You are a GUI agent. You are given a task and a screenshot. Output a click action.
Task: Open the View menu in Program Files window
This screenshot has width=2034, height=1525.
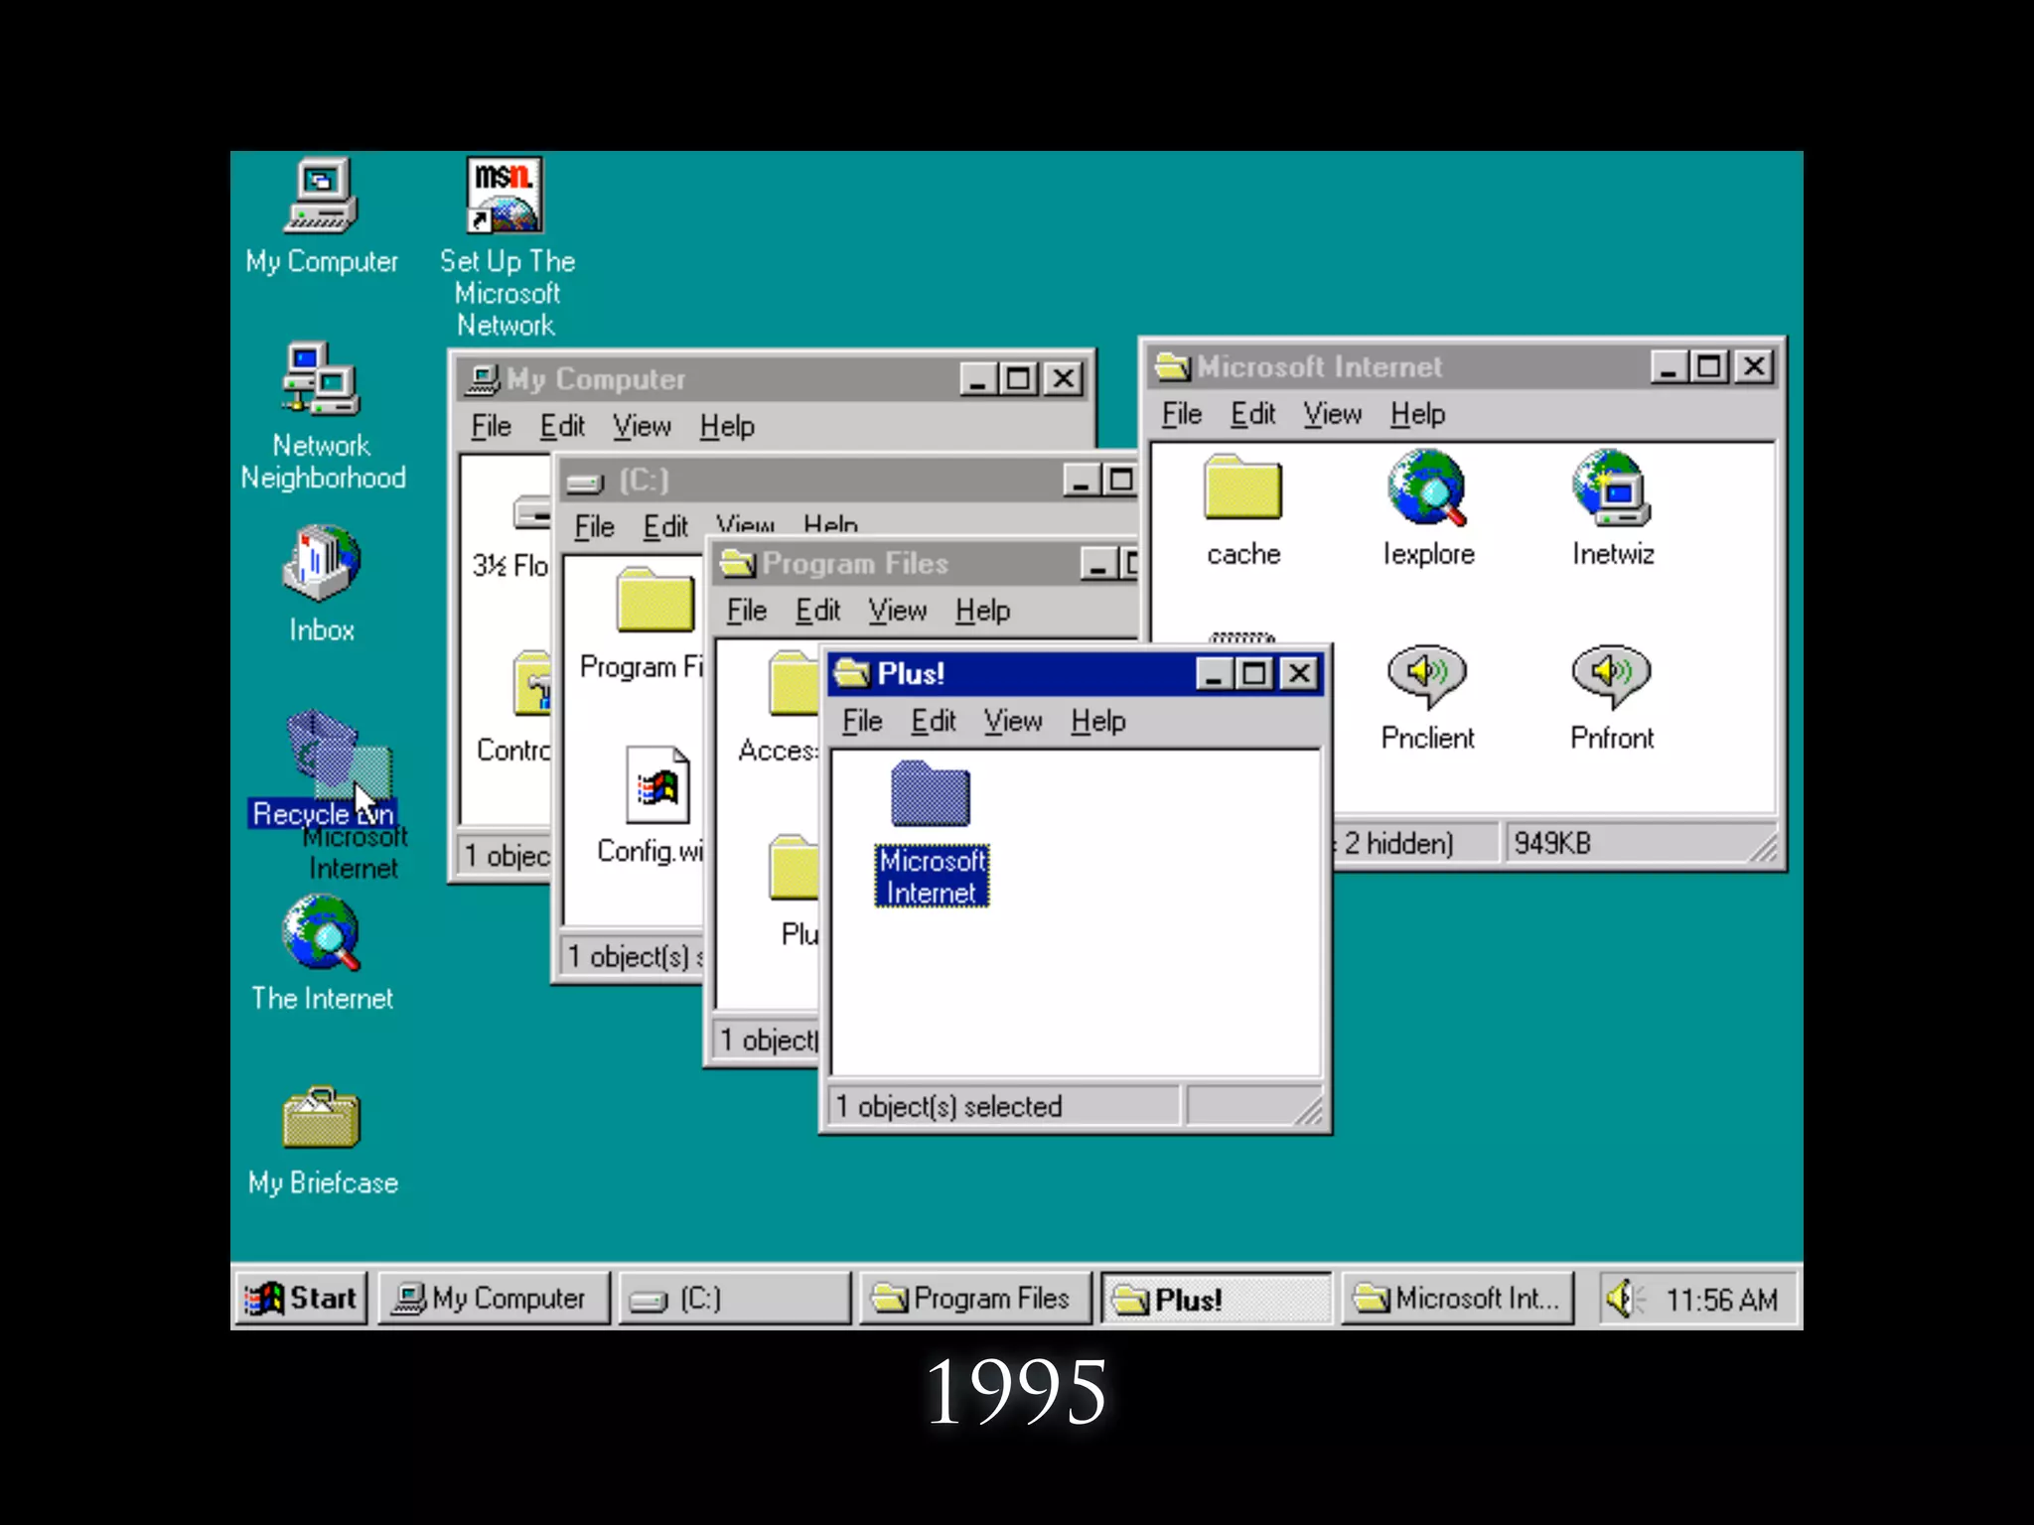[898, 611]
